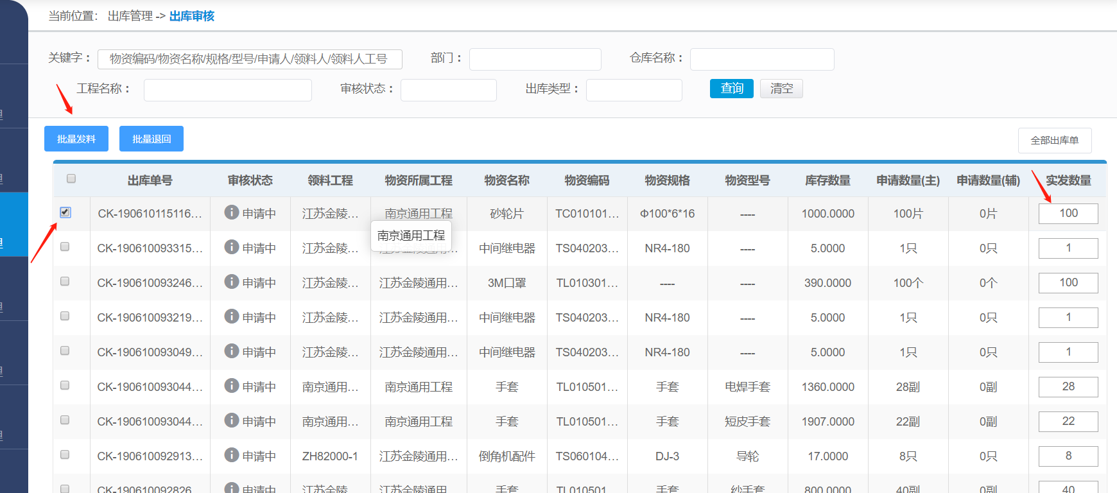Image resolution: width=1117 pixels, height=493 pixels.
Task: Check the checkbox for 3M口罩 row
Action: click(65, 281)
